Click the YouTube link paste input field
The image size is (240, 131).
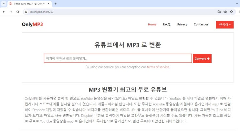point(118,58)
